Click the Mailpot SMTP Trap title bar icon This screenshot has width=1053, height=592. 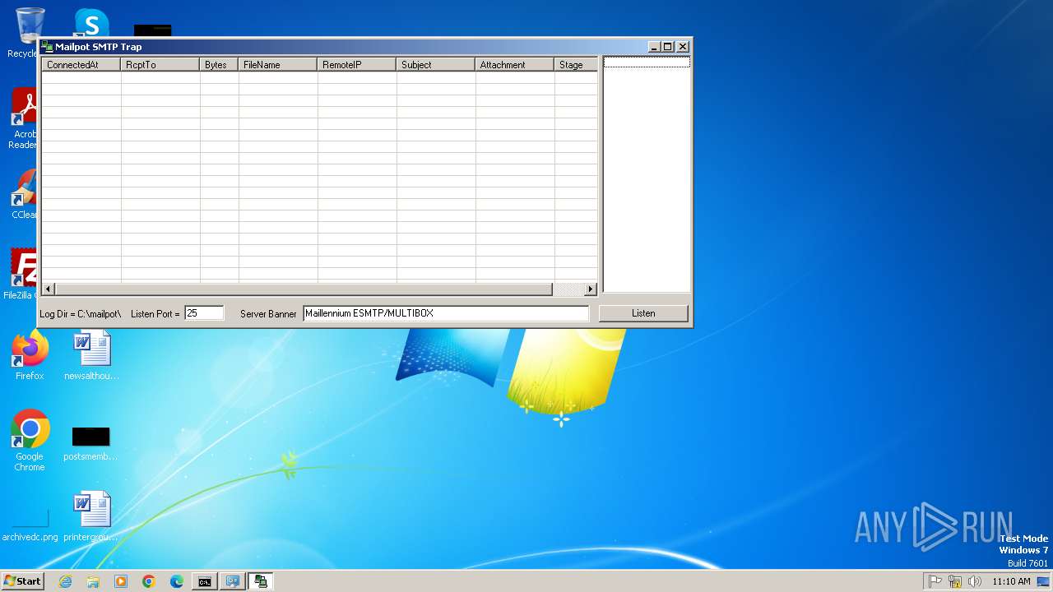point(48,47)
